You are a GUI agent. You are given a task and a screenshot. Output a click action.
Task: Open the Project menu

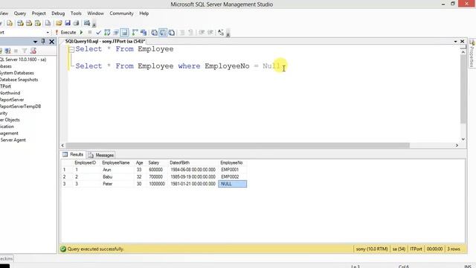coord(39,13)
